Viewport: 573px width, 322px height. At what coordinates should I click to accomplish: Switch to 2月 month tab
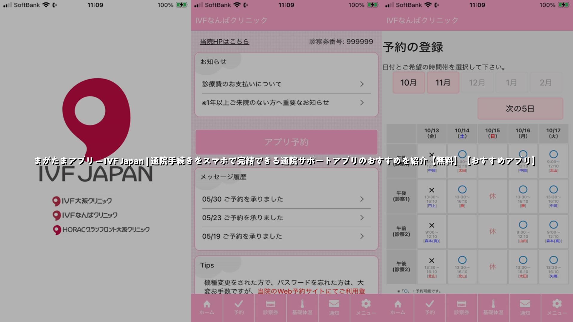click(546, 83)
